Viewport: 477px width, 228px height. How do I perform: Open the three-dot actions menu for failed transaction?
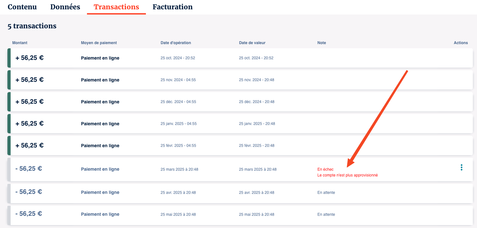click(461, 167)
